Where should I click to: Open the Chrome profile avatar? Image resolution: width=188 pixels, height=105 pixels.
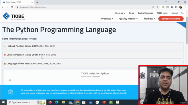tap(181, 7)
